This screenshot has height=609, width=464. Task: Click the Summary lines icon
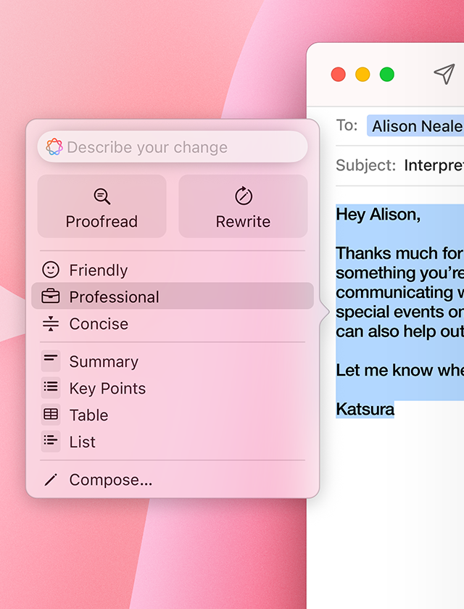(x=51, y=360)
